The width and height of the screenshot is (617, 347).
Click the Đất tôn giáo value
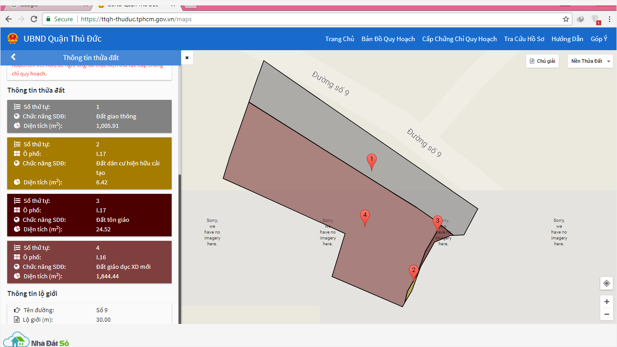coord(112,220)
